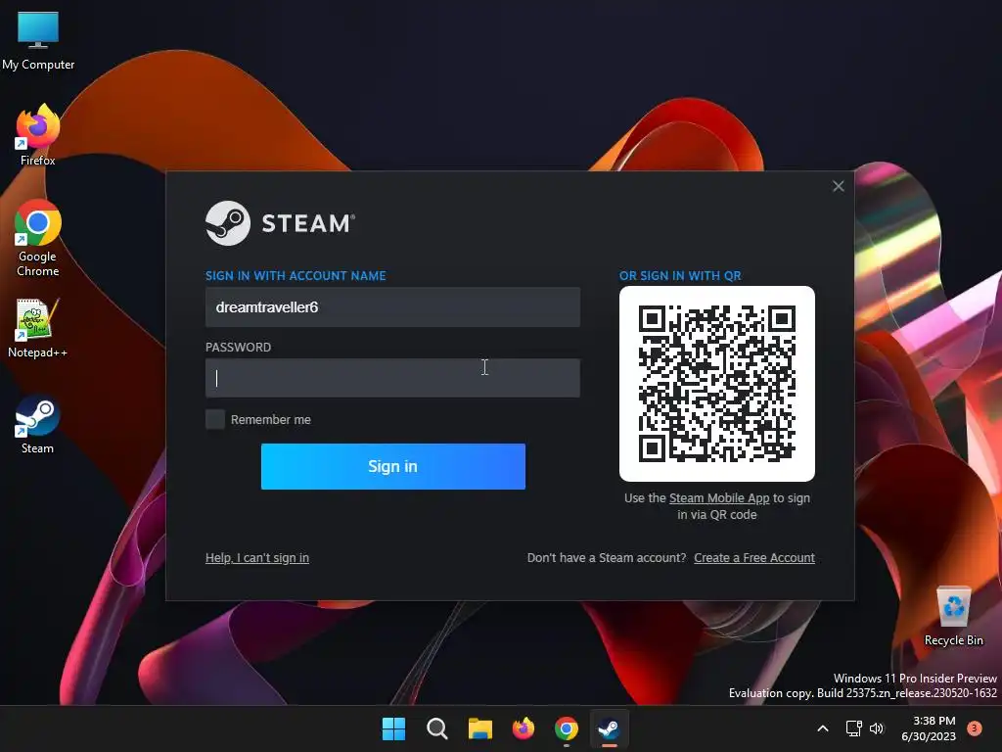Image resolution: width=1002 pixels, height=752 pixels.
Task: Click "Don't have a Steam account?" text
Action: tap(607, 557)
